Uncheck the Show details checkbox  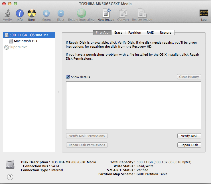(68, 77)
